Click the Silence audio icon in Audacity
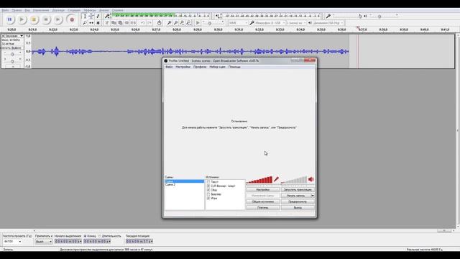The height and width of the screenshot is (259, 460). coord(133,22)
